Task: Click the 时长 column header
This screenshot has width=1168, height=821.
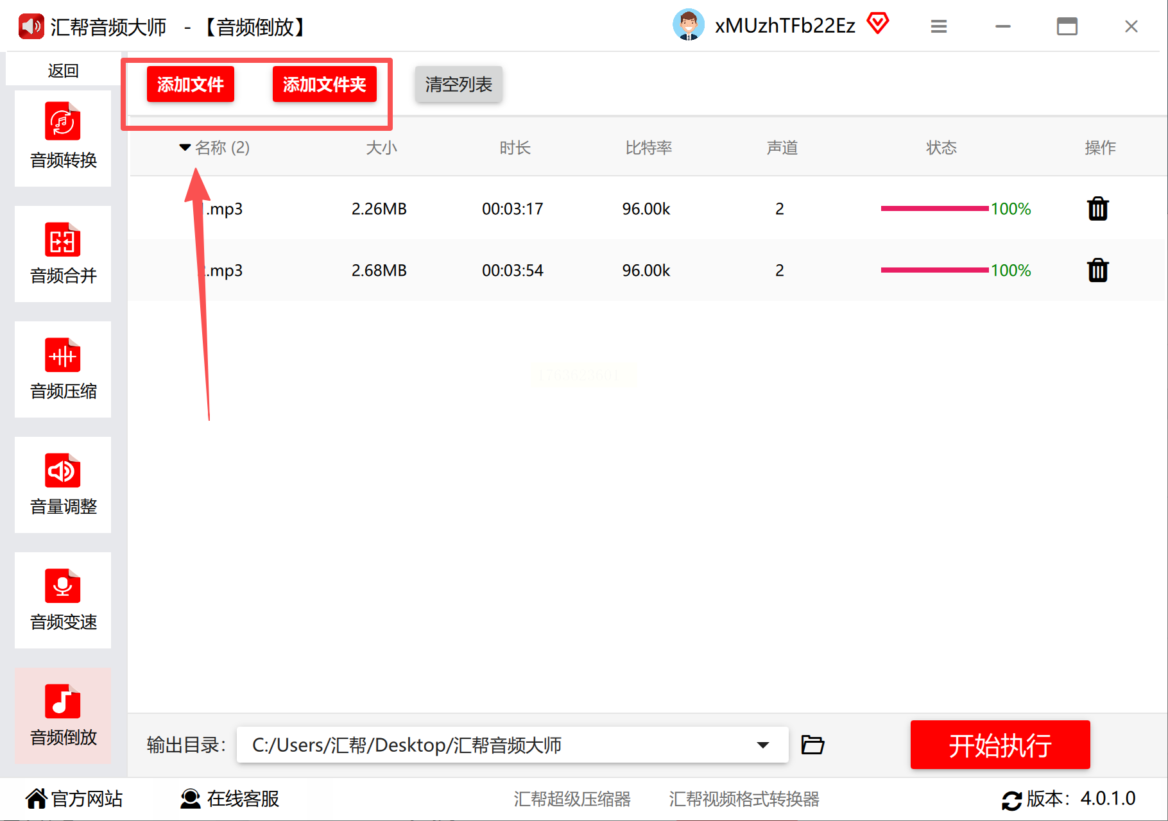Action: point(515,148)
